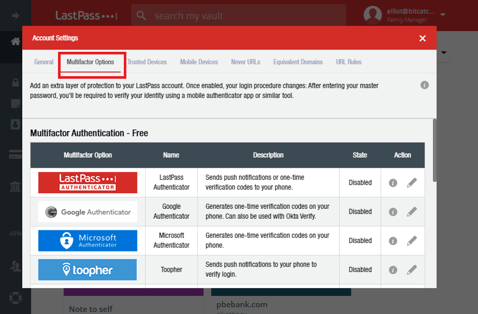Image resolution: width=478 pixels, height=314 pixels.
Task: Click the search magnifier icon
Action: click(141, 16)
